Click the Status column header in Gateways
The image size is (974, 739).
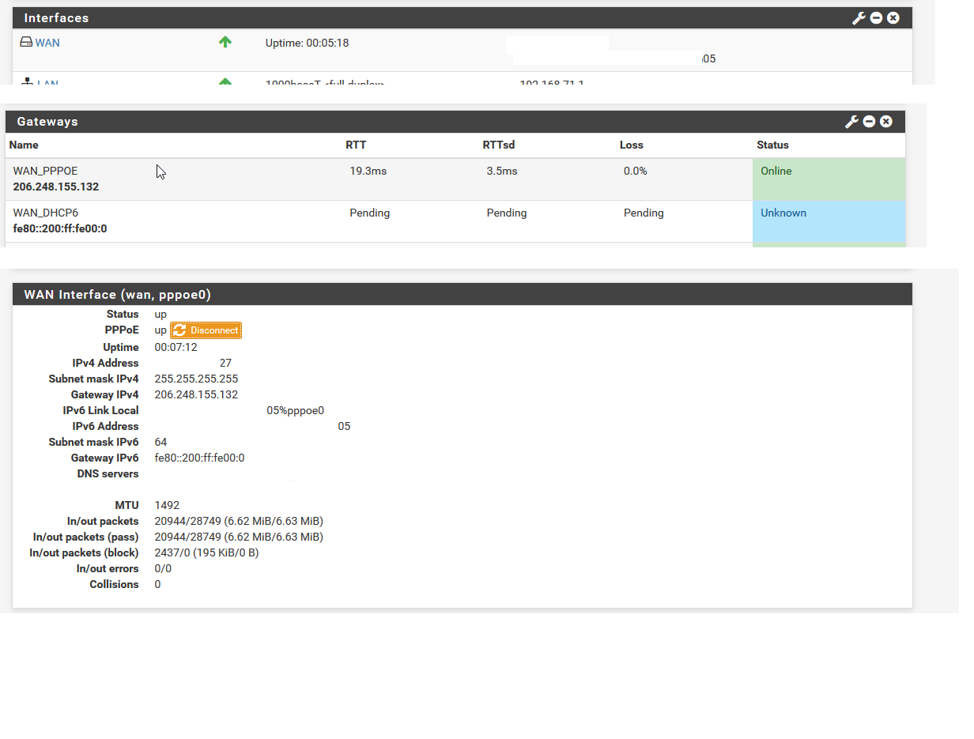point(772,145)
